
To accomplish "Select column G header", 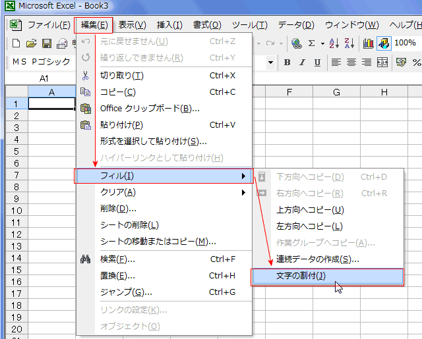I will [x=336, y=92].
